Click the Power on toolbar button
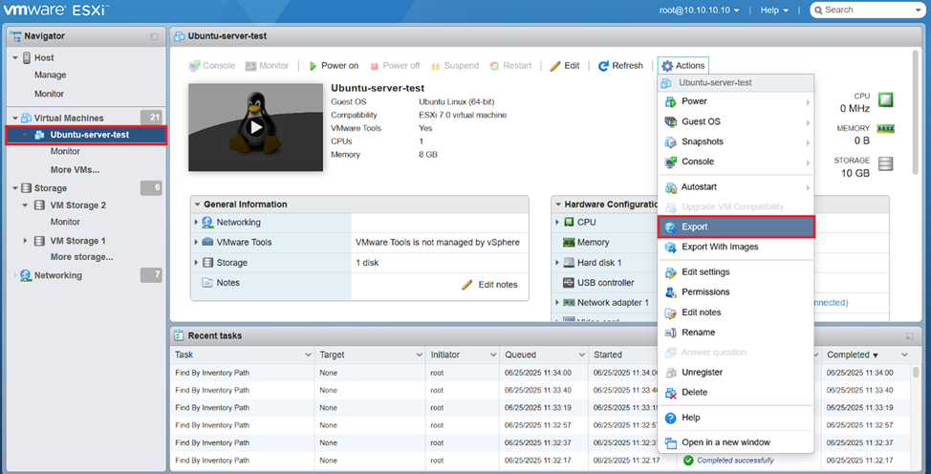 (334, 66)
